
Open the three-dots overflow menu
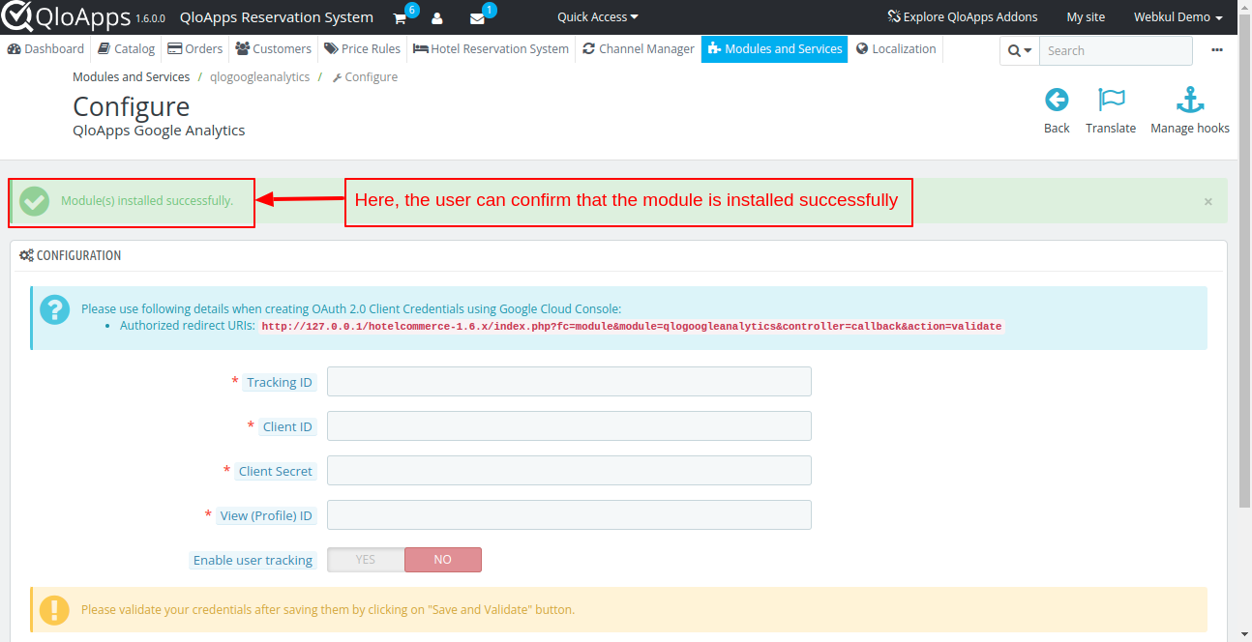click(1217, 50)
